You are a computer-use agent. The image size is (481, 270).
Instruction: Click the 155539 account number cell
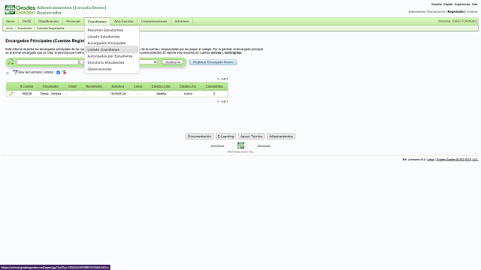(27, 94)
